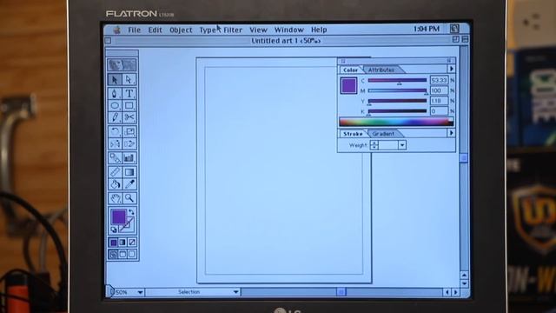This screenshot has height=313, width=556.
Task: Set paint style to Gradient button
Action: click(122, 243)
